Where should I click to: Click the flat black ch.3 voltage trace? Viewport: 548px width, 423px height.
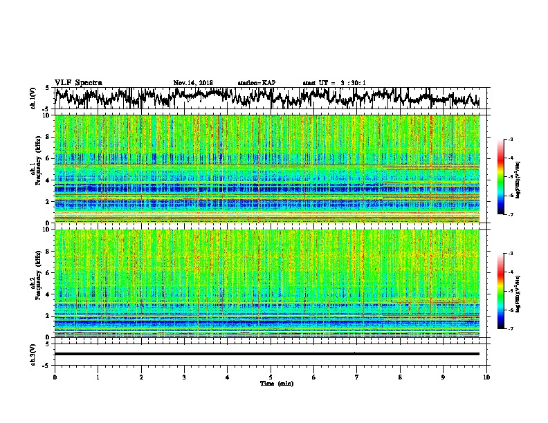267,354
